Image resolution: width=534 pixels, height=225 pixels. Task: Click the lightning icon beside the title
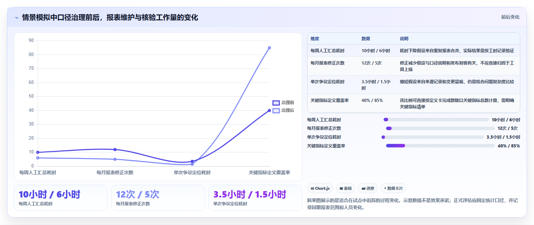click(x=17, y=18)
